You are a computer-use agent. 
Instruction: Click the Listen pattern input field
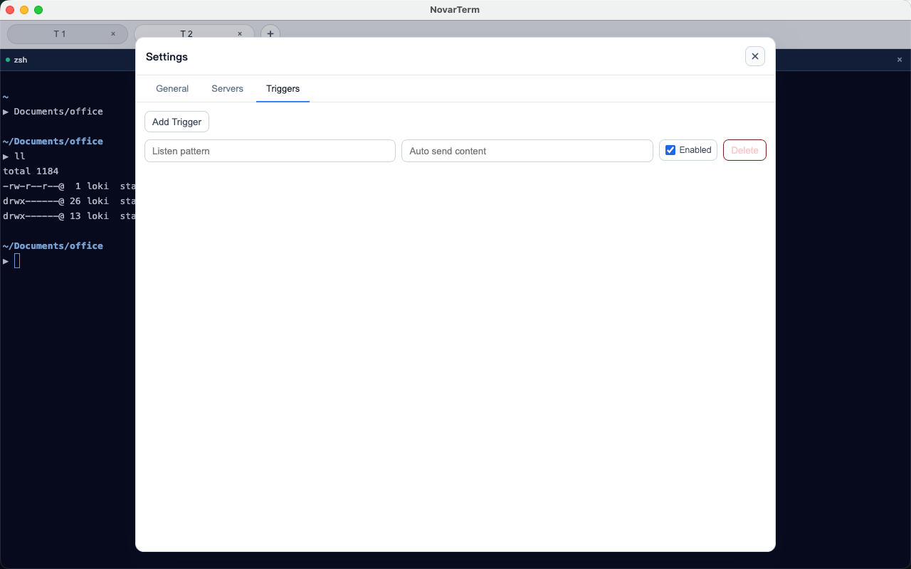pos(270,151)
